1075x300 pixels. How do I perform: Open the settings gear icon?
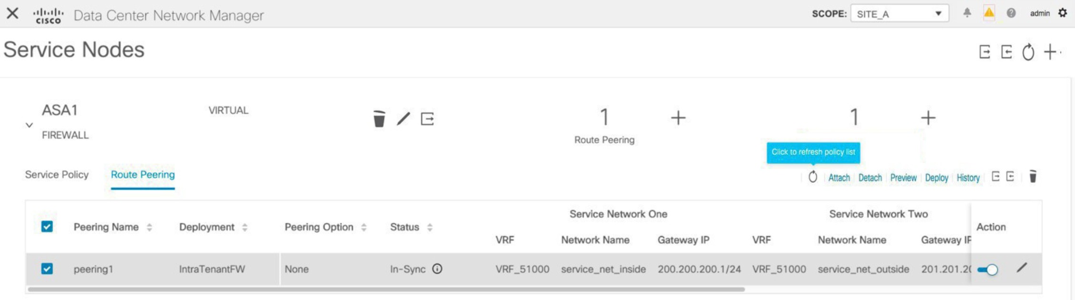[1063, 13]
